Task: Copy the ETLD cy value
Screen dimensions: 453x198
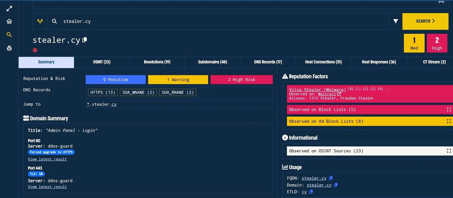Action: [311, 192]
